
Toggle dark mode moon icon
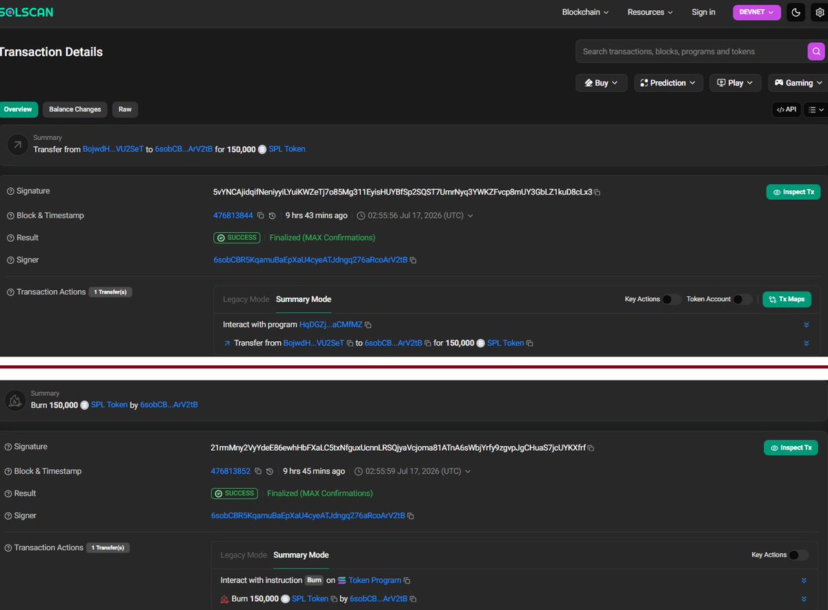[796, 12]
